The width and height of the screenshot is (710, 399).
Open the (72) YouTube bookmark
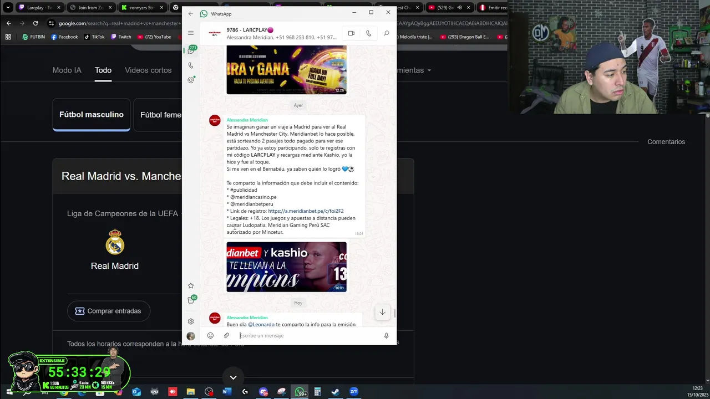click(x=154, y=37)
